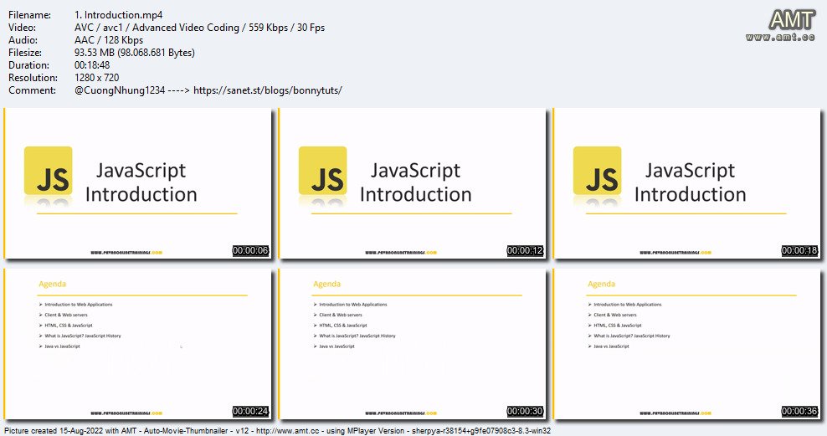The width and height of the screenshot is (827, 436).
Task: Open the sanet.st/blogs/bonnytuts URL in the Comment line
Action: coord(267,90)
